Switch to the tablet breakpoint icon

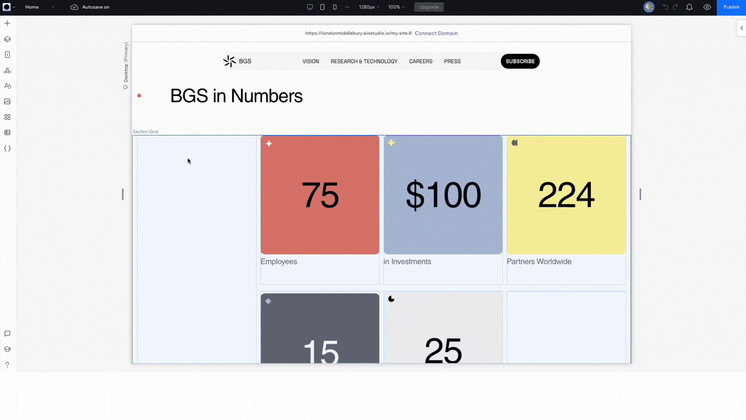322,7
